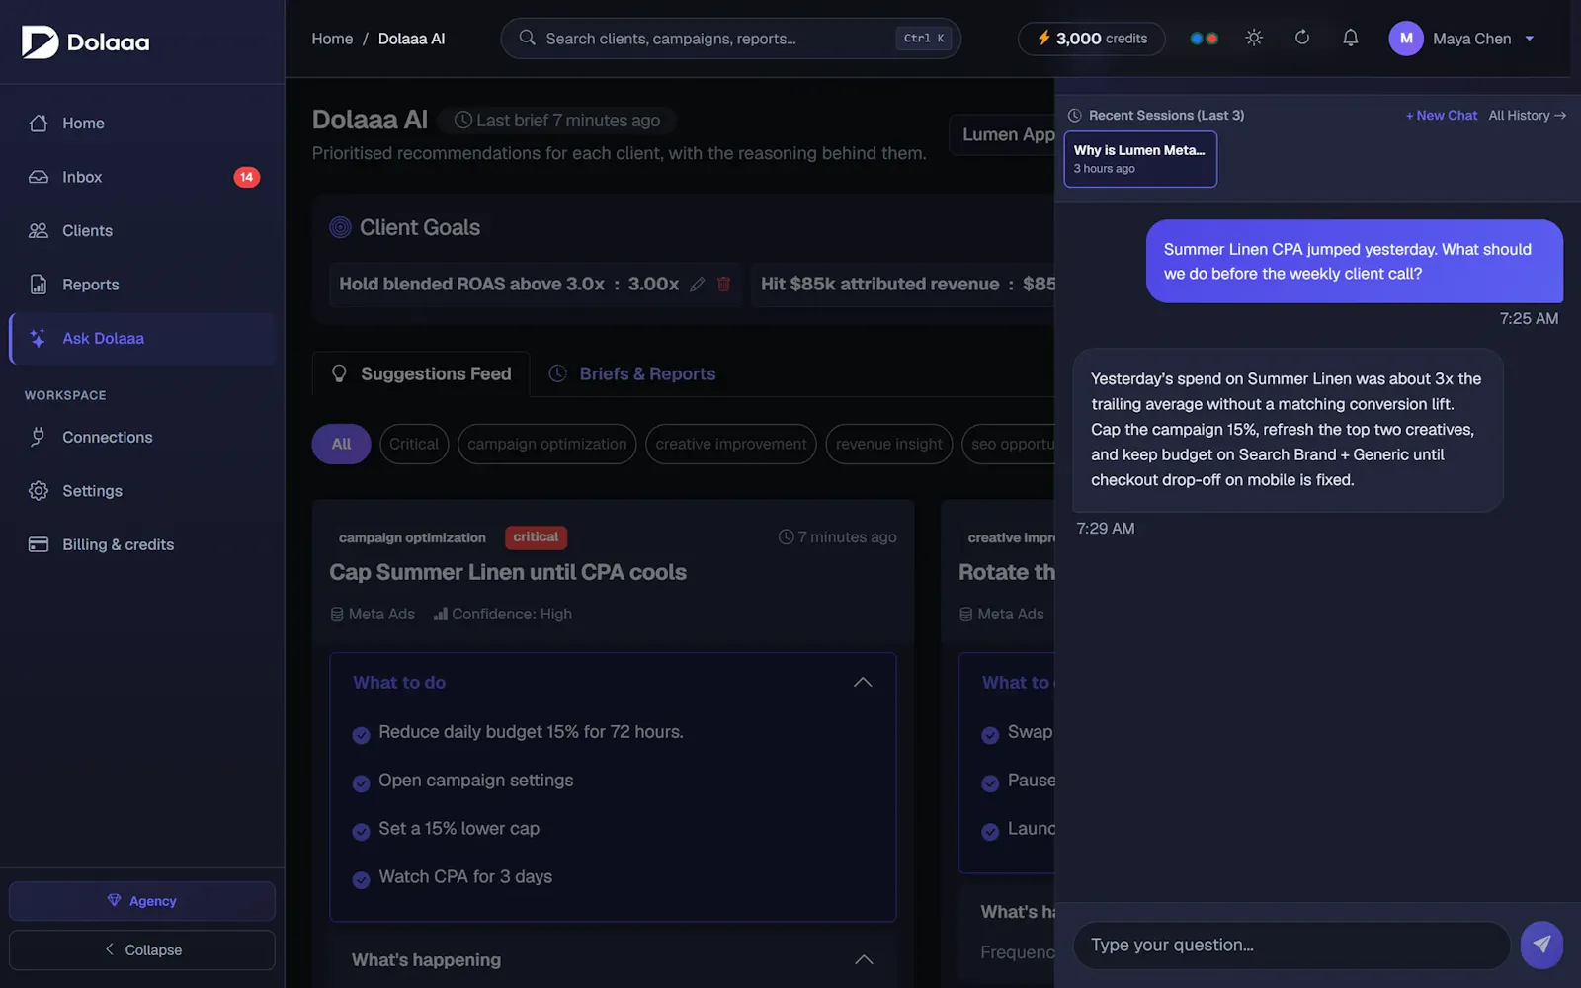Viewport: 1581px width, 988px height.
Task: Filter suggestions by Critical
Action: (414, 444)
